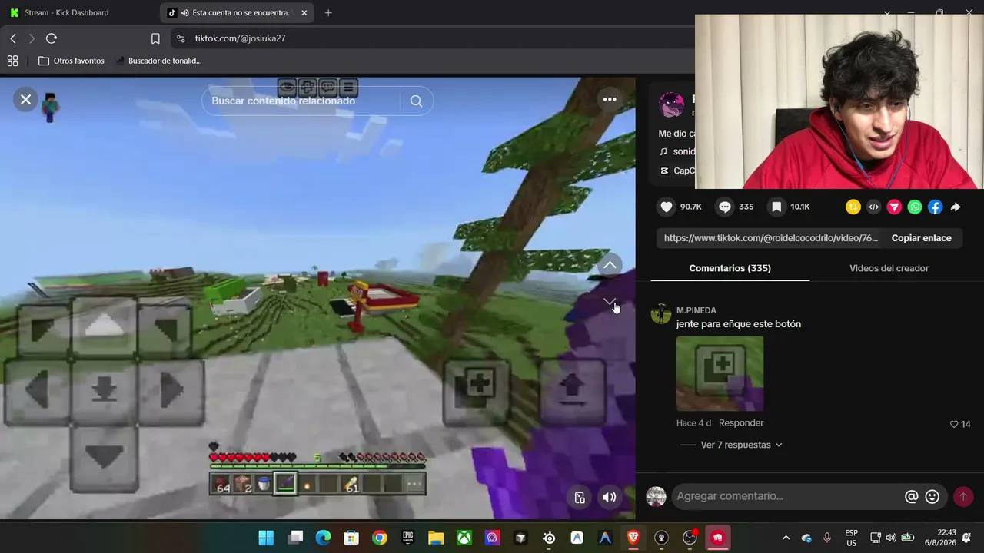Insert a mention with the @ icon
984x553 pixels.
pos(911,496)
